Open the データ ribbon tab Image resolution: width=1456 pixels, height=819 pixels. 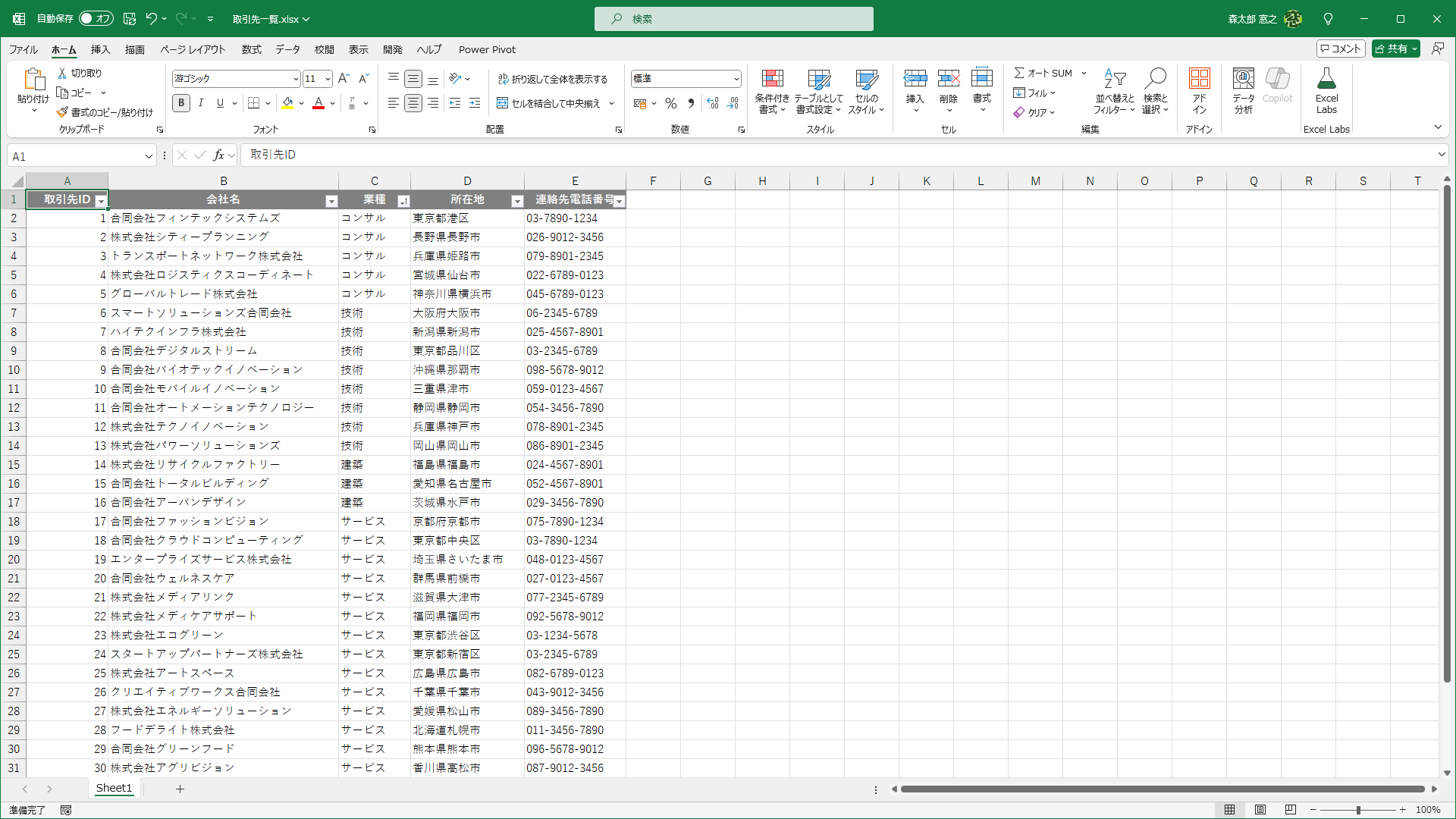[287, 49]
